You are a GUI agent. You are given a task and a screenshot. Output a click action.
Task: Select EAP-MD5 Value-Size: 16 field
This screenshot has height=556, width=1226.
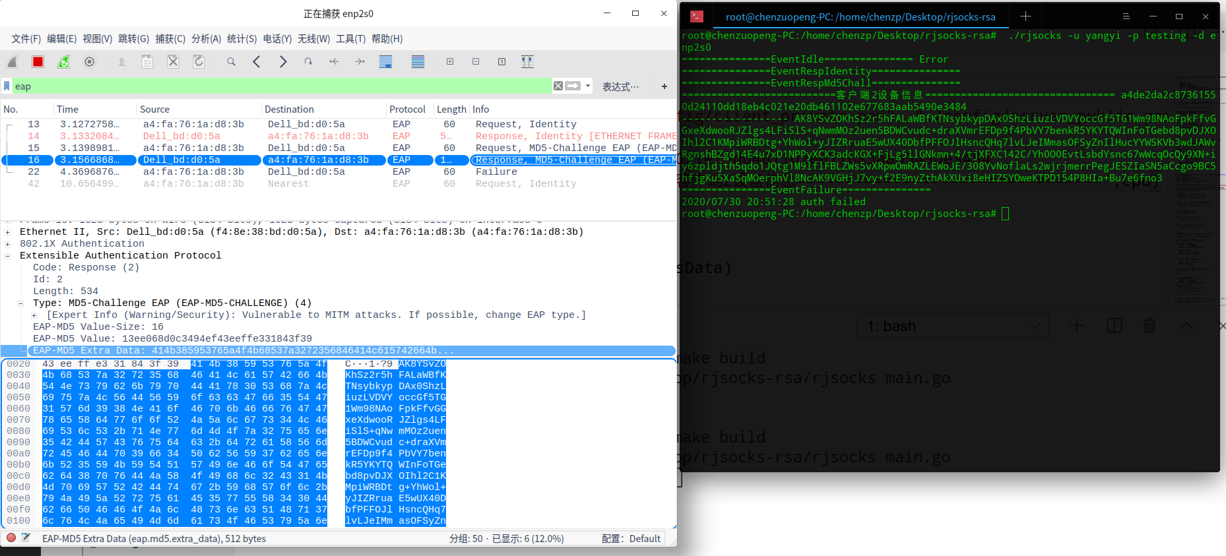(x=98, y=326)
